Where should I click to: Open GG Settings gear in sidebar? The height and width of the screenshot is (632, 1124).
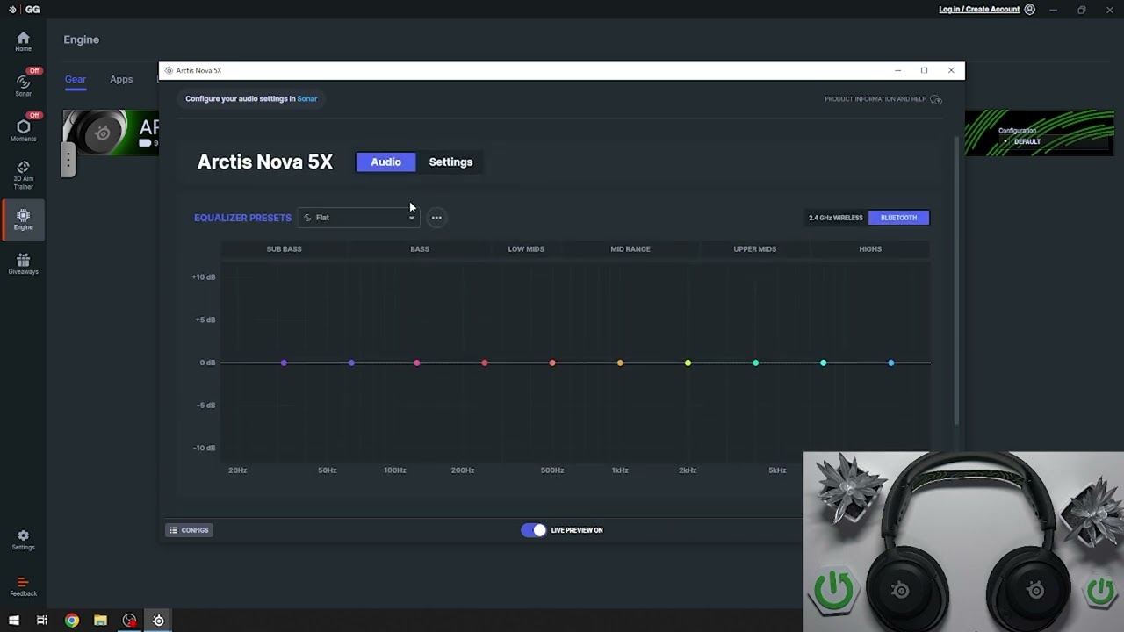tap(23, 540)
